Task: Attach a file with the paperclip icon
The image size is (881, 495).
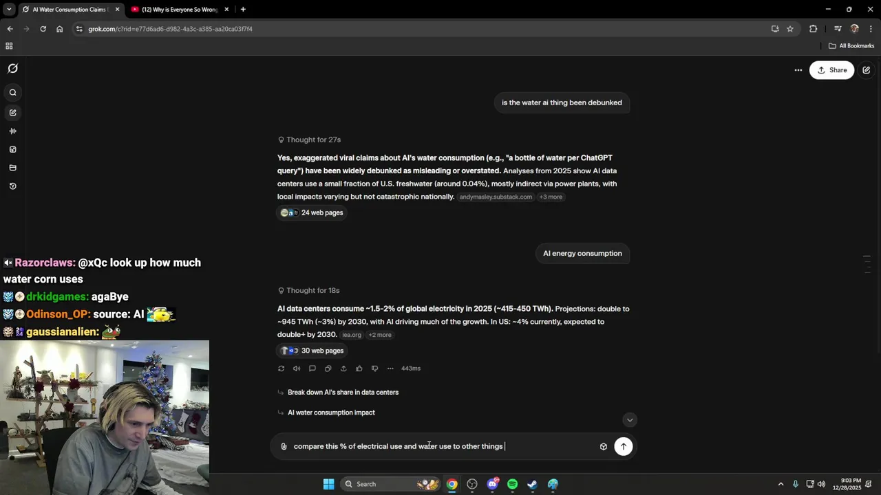Action: coord(284,446)
